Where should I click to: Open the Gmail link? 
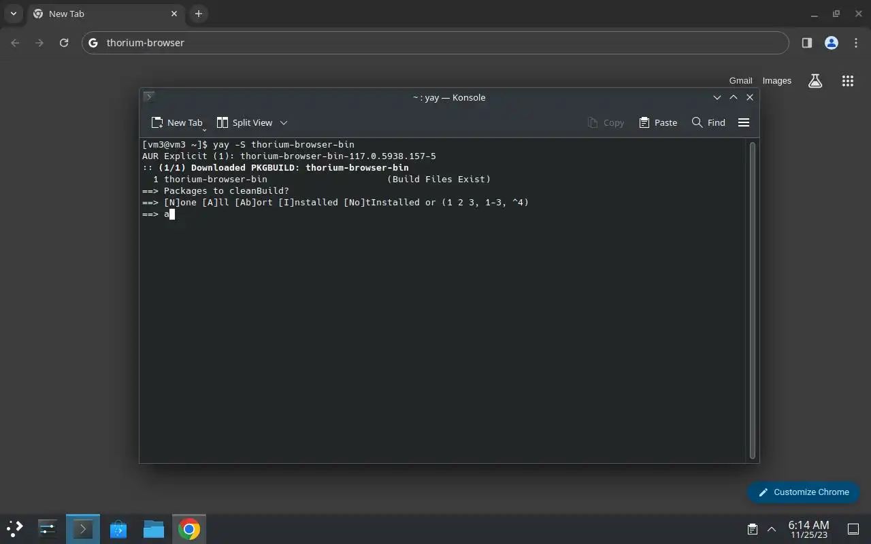(740, 80)
